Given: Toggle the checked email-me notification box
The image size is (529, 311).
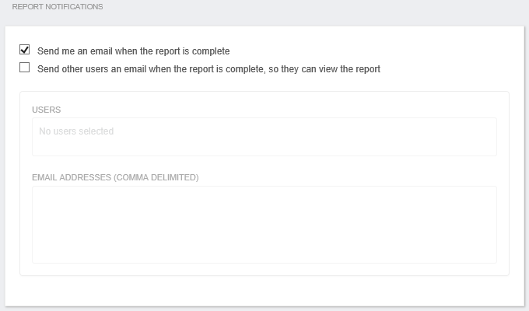Looking at the screenshot, I should [x=25, y=50].
